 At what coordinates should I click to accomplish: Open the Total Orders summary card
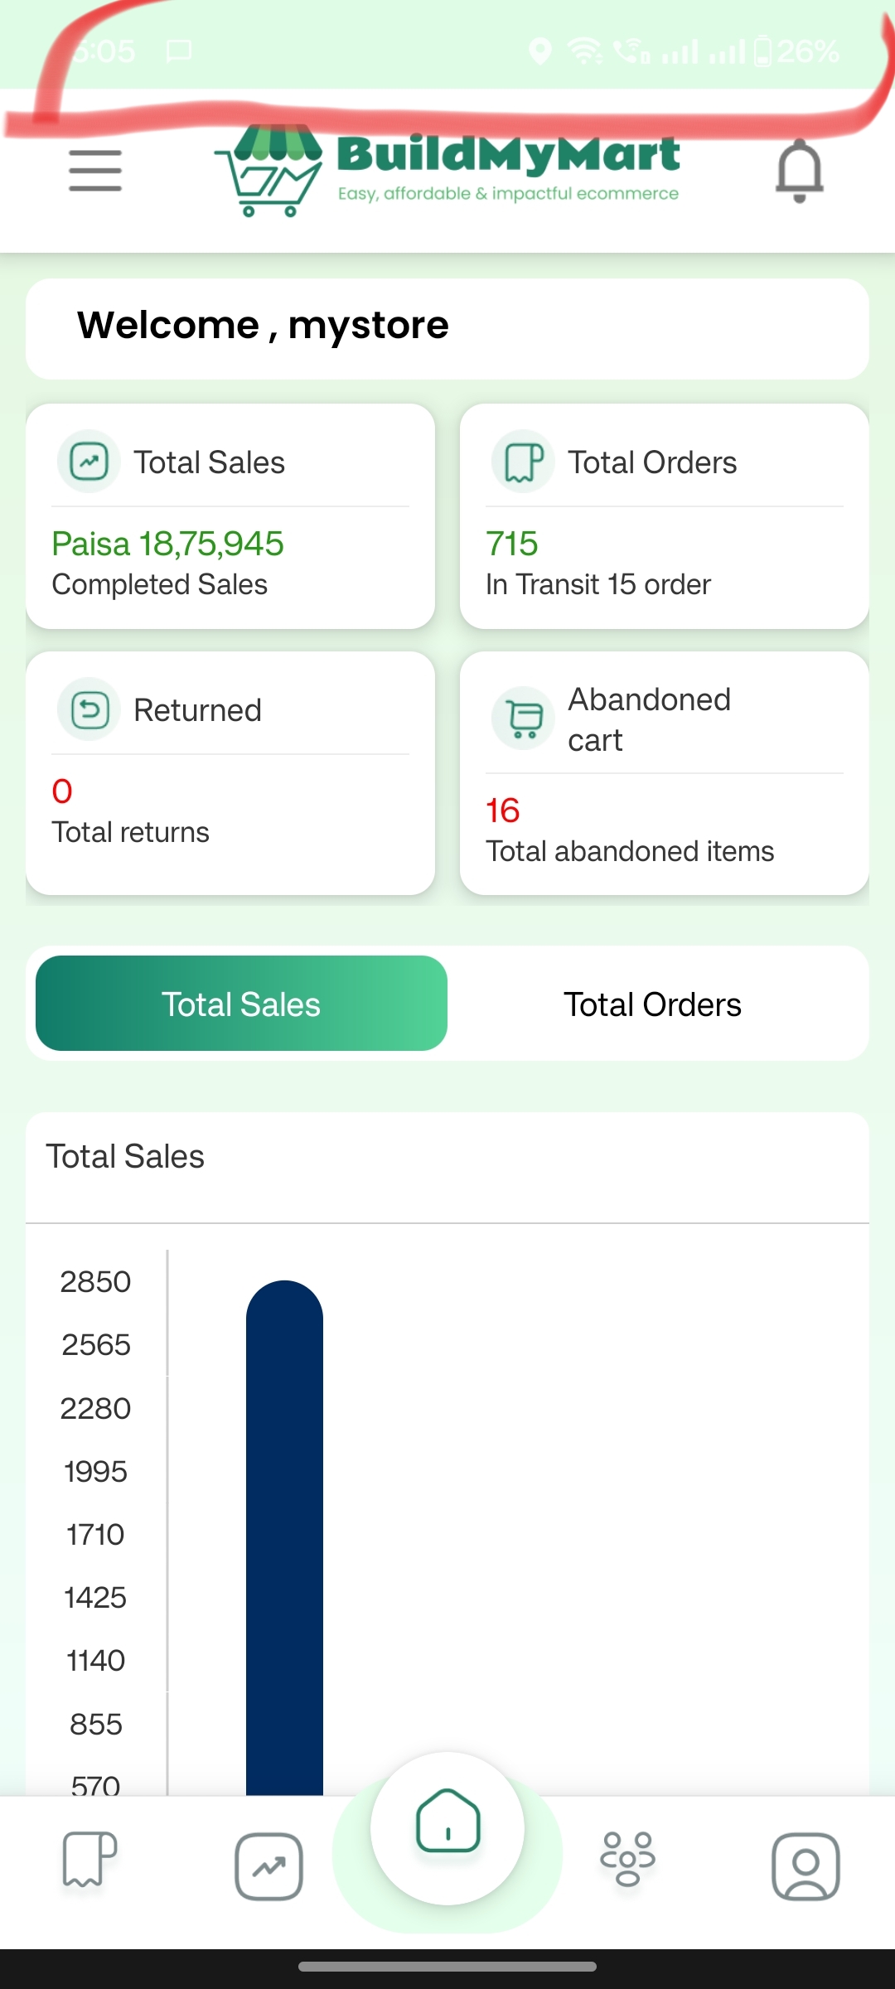(665, 516)
